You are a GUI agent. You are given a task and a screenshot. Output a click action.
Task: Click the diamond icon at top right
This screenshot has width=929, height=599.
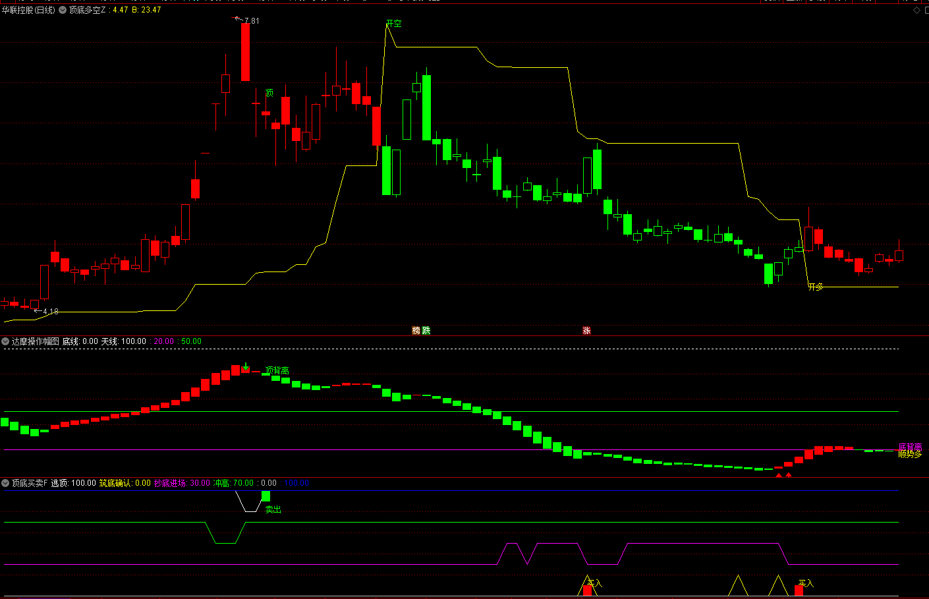click(916, 10)
